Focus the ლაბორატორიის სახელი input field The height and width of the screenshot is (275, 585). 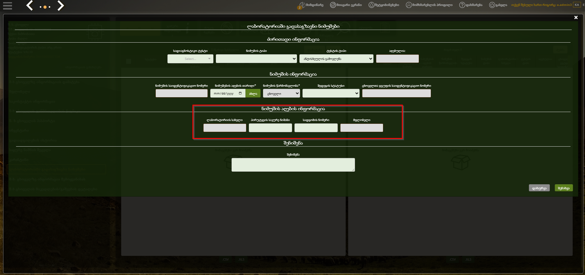tap(225, 128)
